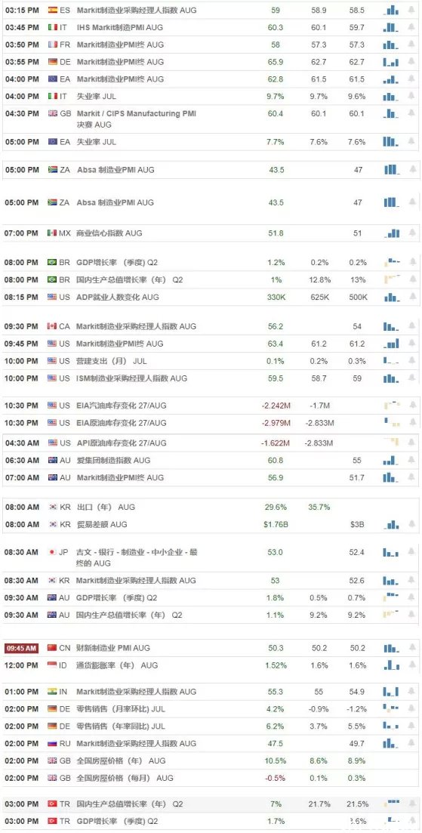Click previous value 12.8% in BR GDP row
The height and width of the screenshot is (833, 422).
click(x=319, y=279)
